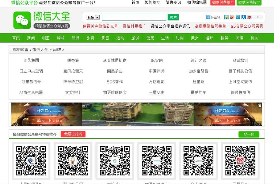Image resolution: width=274 pixels, height=184 pixels.
Task: Click the red share icon beside the counter
Action: pos(250,17)
